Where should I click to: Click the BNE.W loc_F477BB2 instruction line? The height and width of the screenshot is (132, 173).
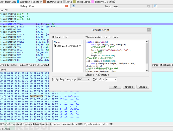click(x=25, y=52)
